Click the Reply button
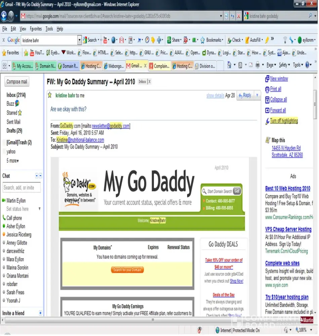Screen dimensions: 319x336 (x=245, y=95)
